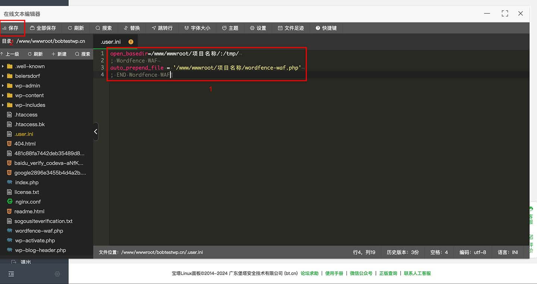Click the PHP icon of index.php
Image resolution: width=537 pixels, height=284 pixels.
click(x=10, y=182)
